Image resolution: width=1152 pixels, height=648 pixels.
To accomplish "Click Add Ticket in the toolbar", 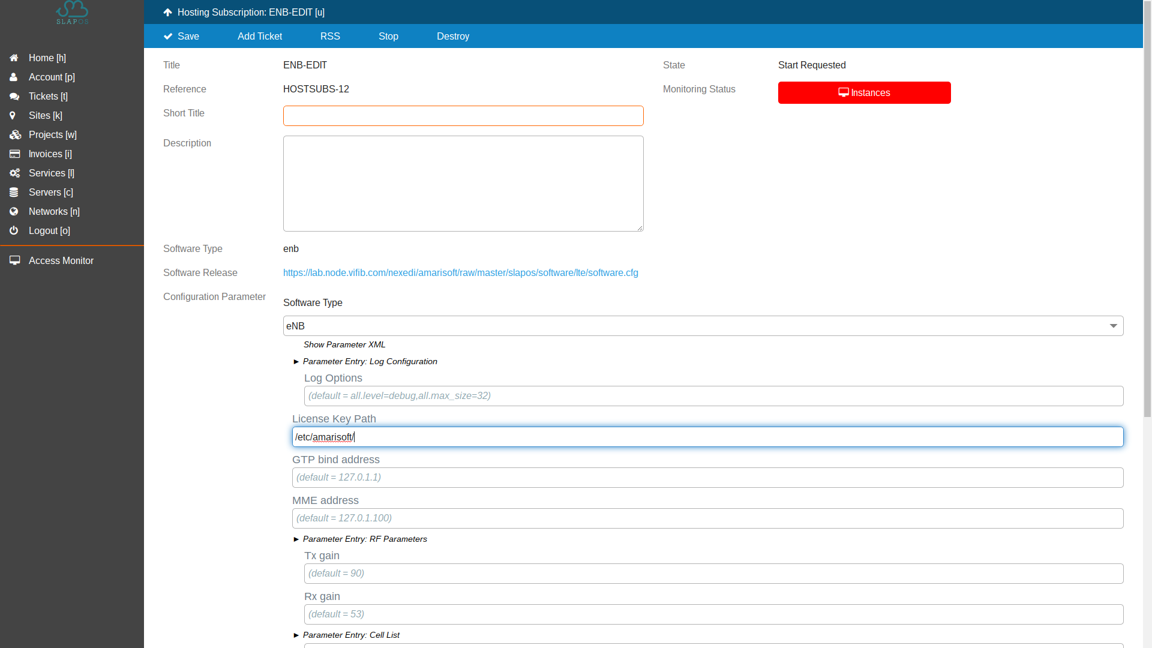I will click(x=260, y=37).
